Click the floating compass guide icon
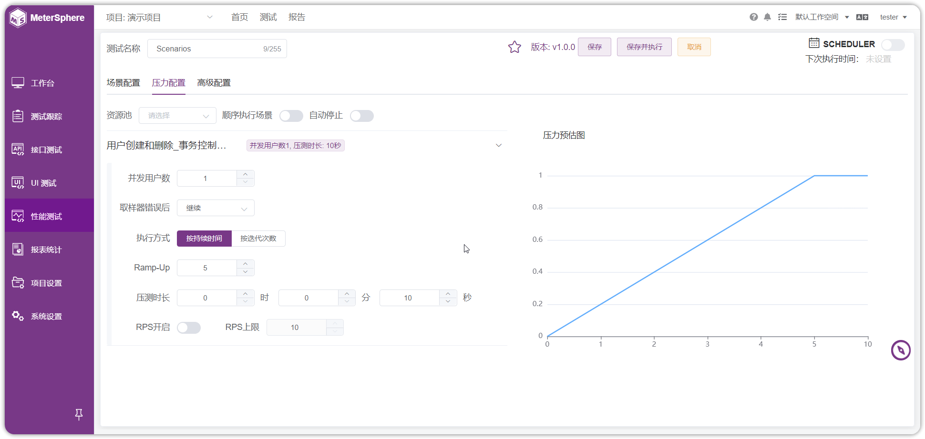 (x=901, y=350)
